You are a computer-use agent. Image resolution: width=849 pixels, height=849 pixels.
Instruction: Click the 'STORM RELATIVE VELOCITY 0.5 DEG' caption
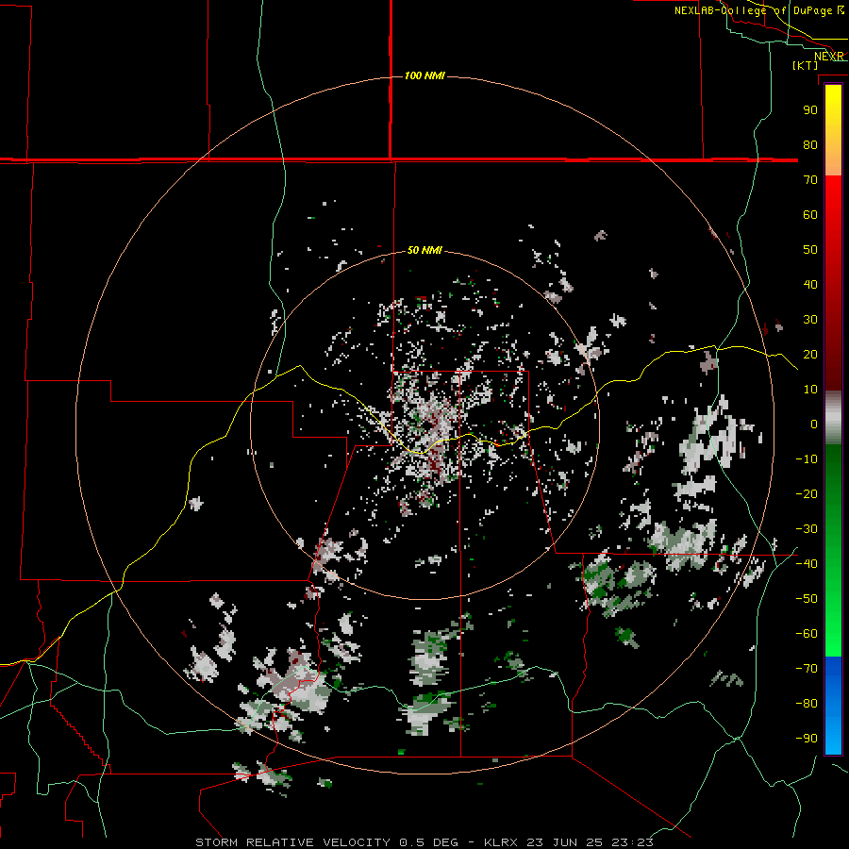(x=326, y=842)
